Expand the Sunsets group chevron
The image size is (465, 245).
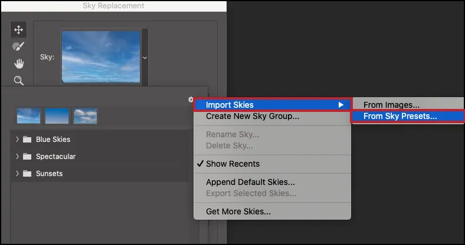point(17,174)
